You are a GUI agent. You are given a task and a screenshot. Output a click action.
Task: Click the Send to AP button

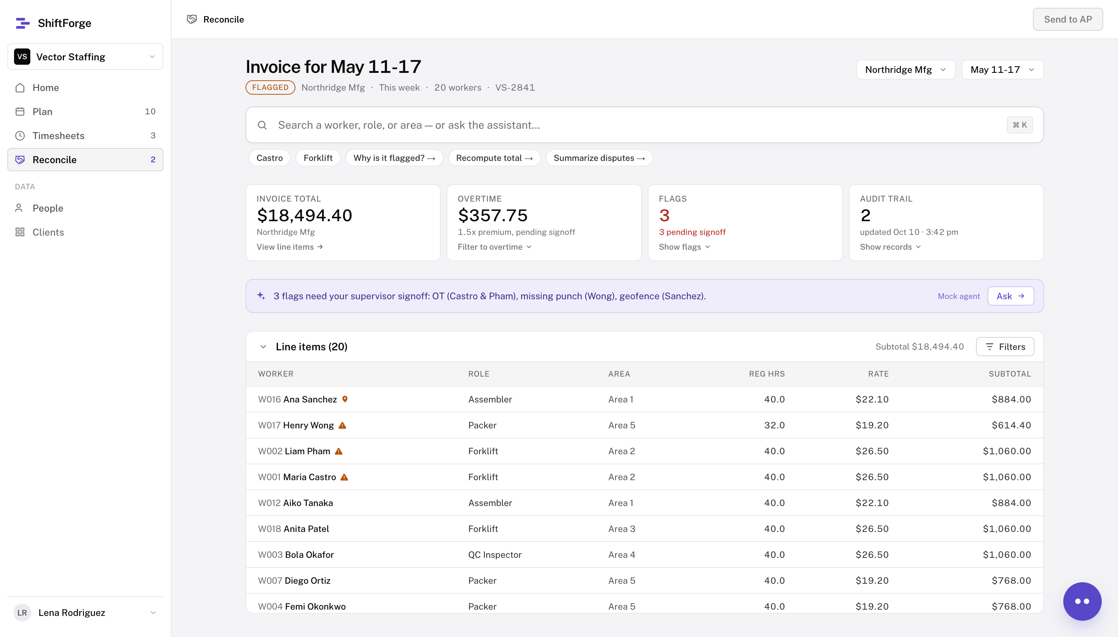click(1068, 19)
